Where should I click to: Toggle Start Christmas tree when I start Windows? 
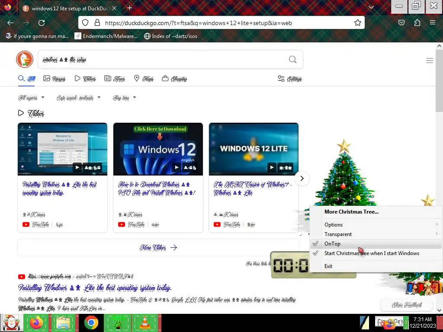tap(376, 253)
